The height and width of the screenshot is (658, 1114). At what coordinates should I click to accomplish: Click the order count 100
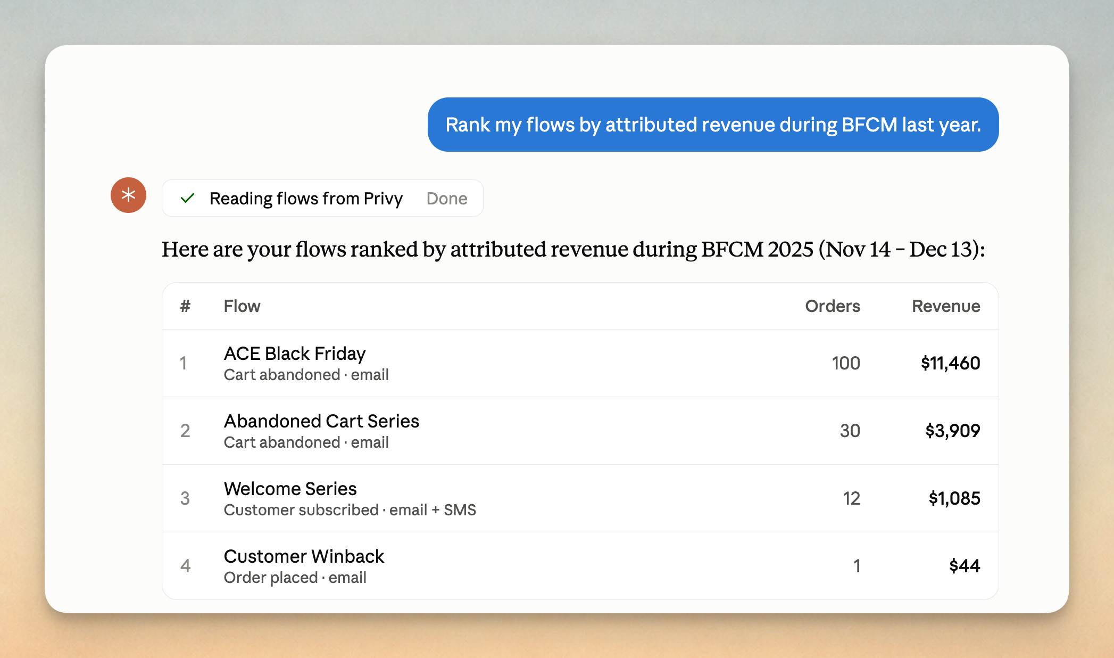[x=846, y=363]
